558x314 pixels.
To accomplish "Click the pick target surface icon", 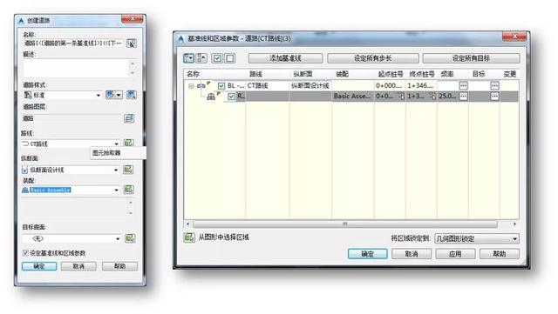I will 130,238.
